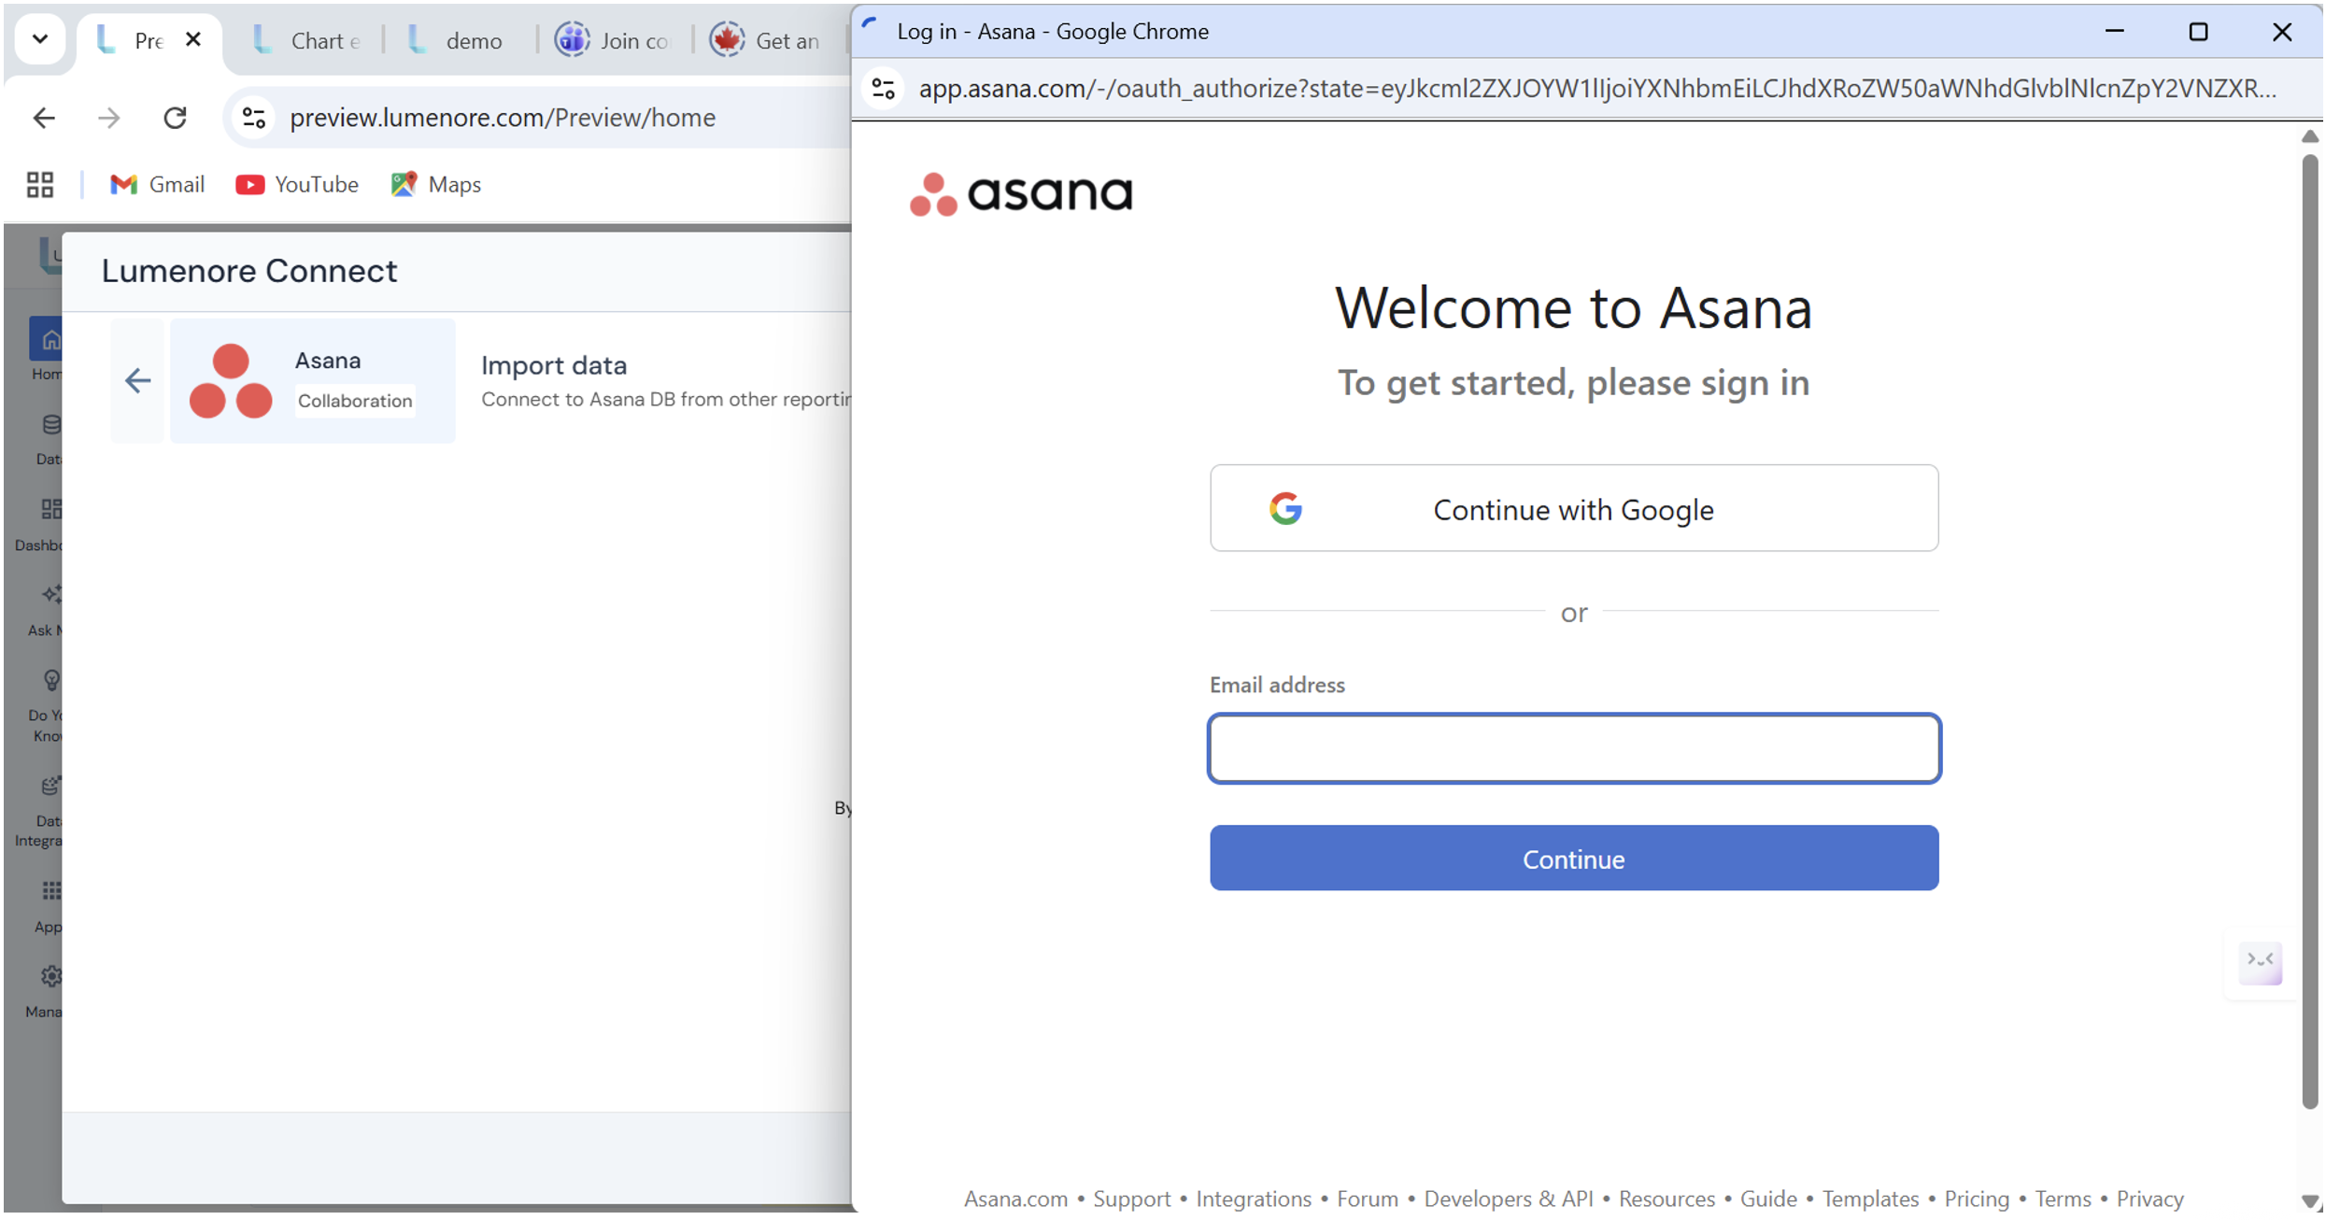Focus the Email address field
Screen dimensions: 2326x1220
coord(1574,748)
